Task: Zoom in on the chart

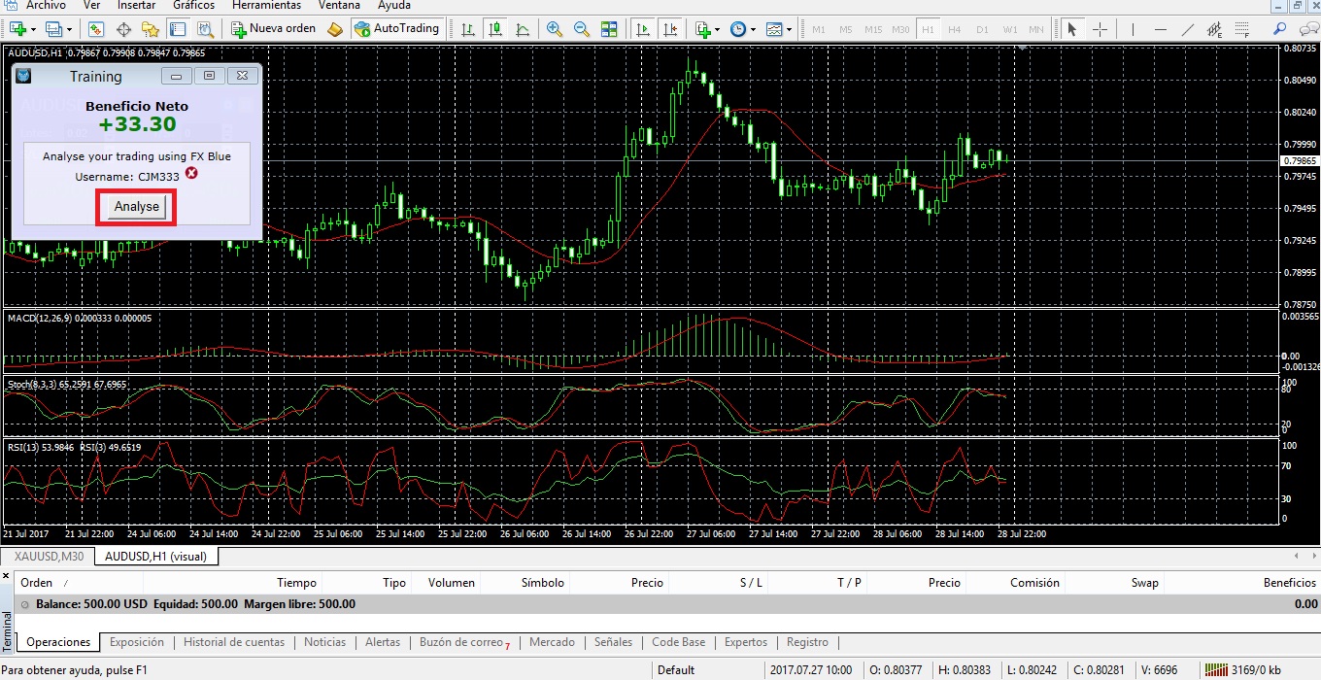Action: 555,28
